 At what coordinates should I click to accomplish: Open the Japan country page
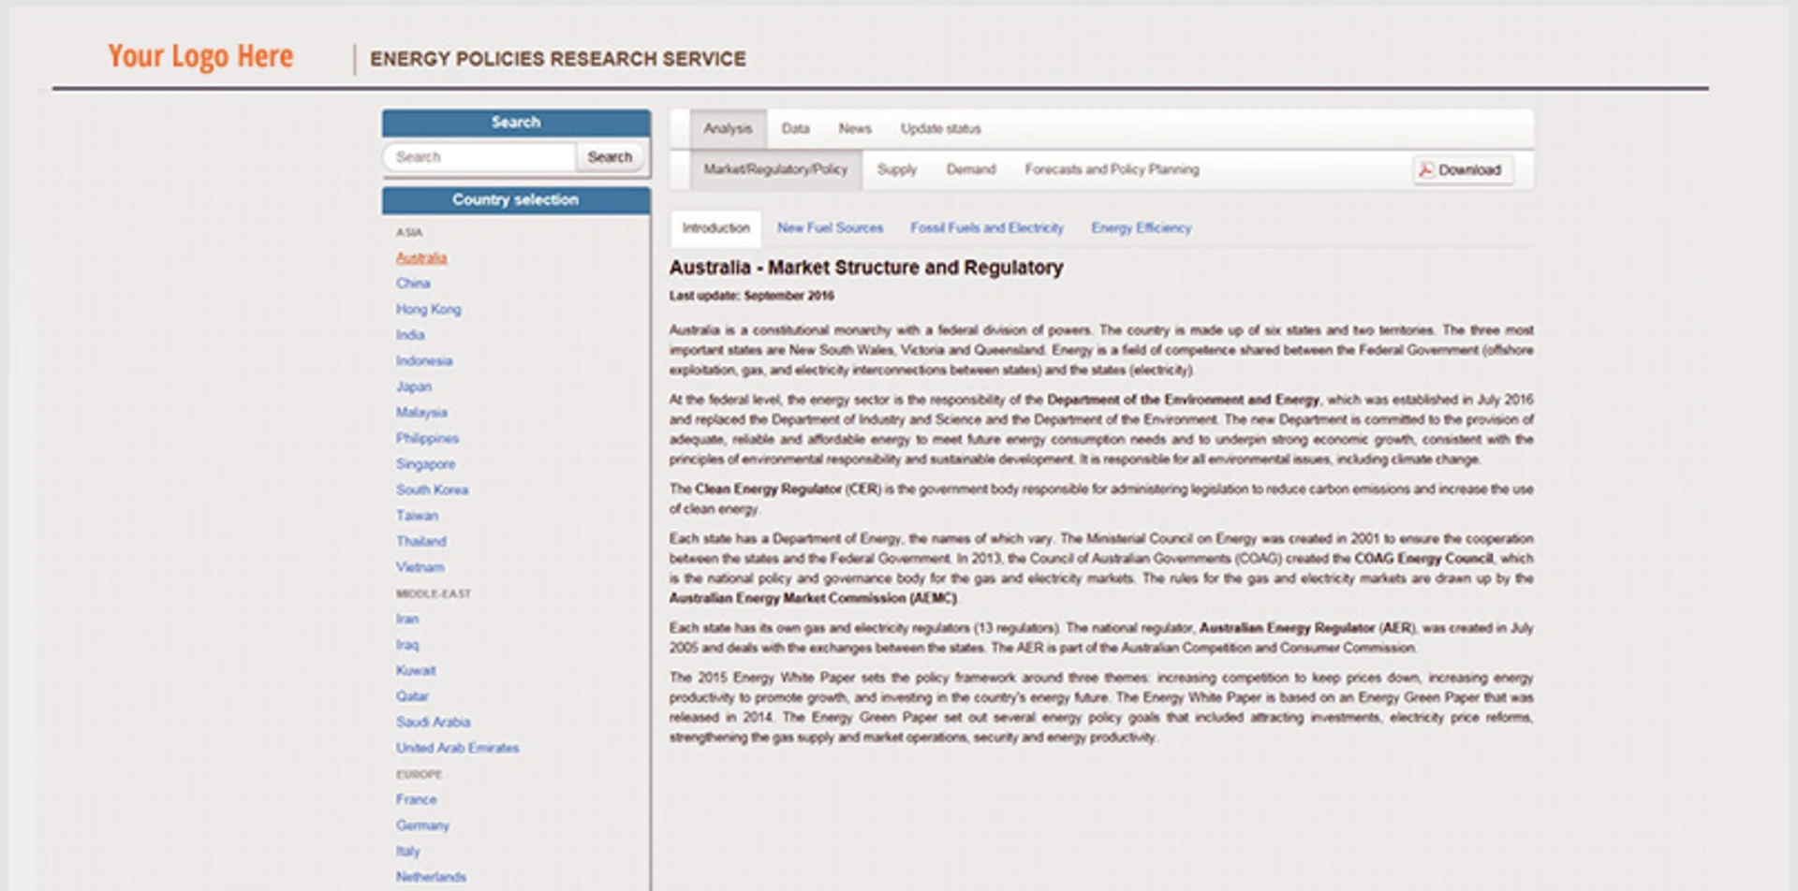[414, 387]
